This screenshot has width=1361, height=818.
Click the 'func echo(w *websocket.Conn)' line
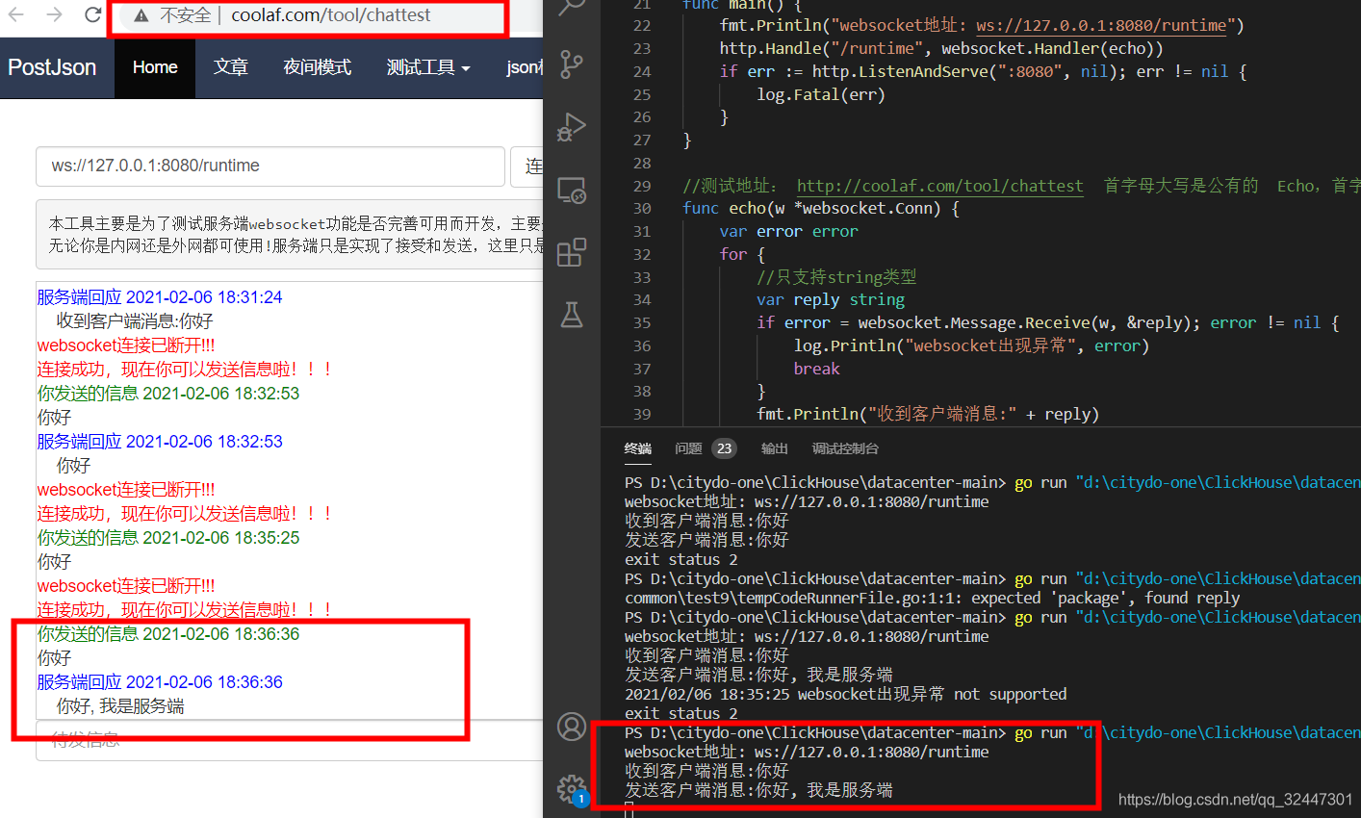click(821, 209)
